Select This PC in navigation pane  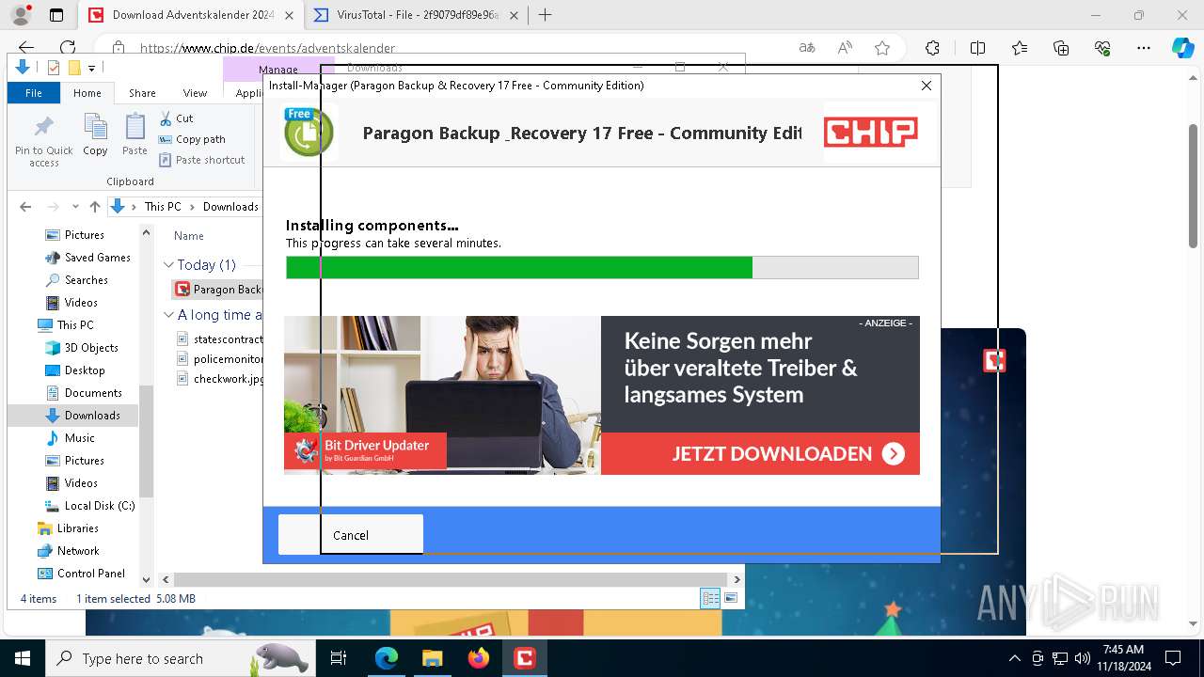(x=75, y=325)
